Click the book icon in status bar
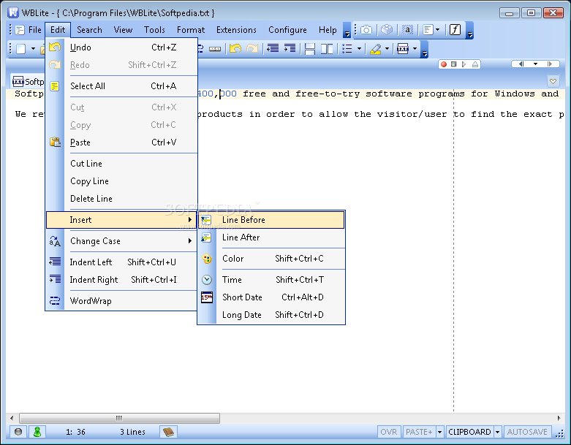This screenshot has height=445, width=571. [x=168, y=432]
